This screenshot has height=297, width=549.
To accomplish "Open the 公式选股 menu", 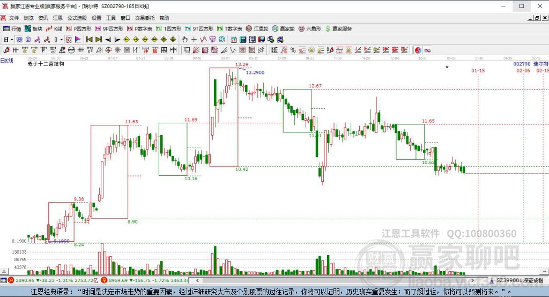I will tap(77, 18).
